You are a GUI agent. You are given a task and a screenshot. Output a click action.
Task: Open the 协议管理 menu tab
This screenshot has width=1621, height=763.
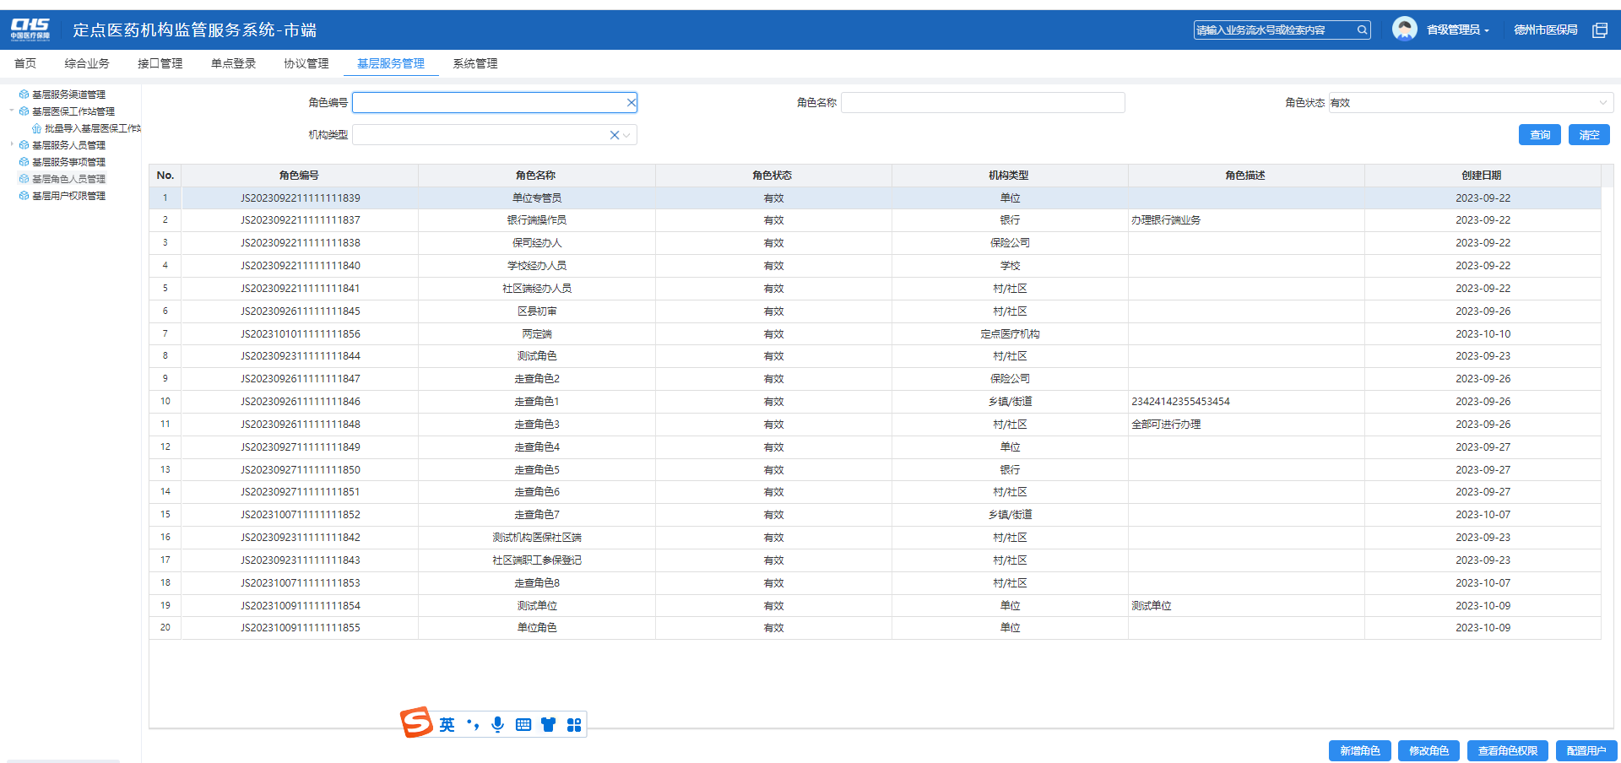pos(306,63)
